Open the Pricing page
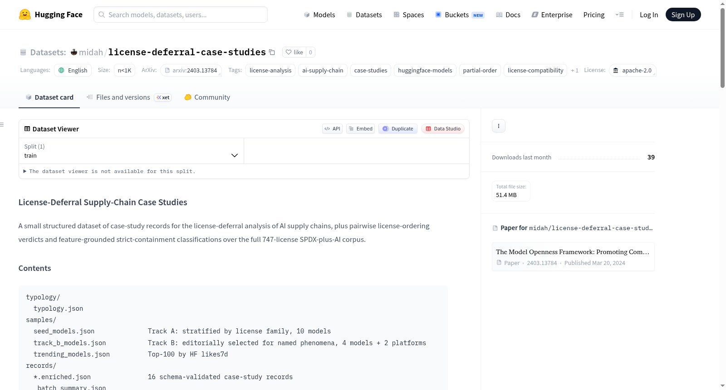The width and height of the screenshot is (726, 390). pos(594,14)
